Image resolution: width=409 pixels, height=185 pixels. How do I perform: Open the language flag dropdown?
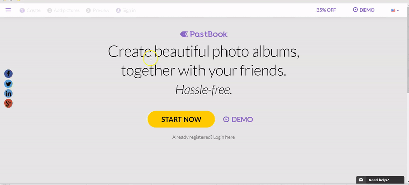pos(395,10)
